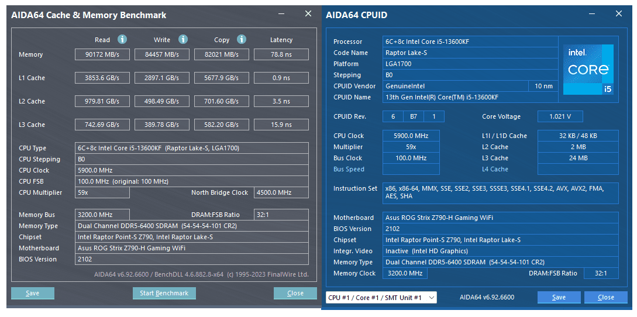This screenshot has width=637, height=317.
Task: Close the CPUID window with the X
Action: point(619,14)
